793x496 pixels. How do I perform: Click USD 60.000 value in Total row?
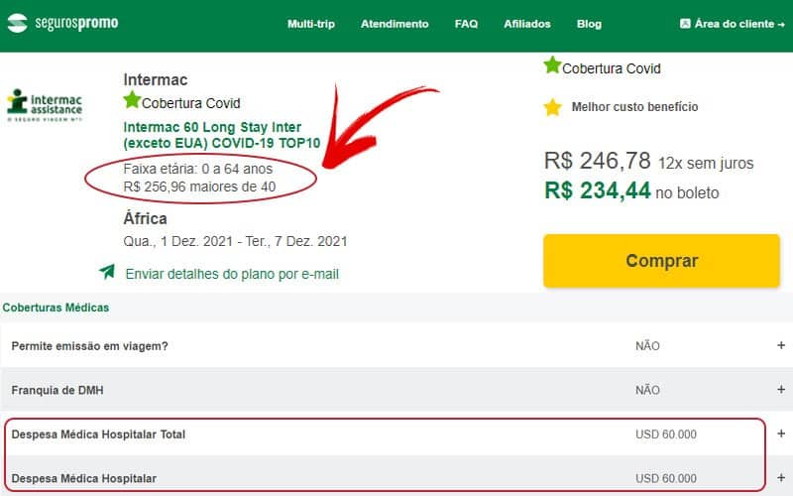click(666, 434)
